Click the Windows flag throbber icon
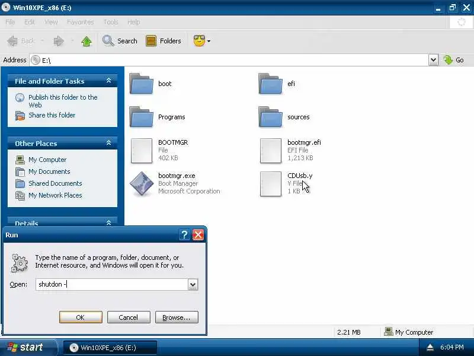This screenshot has height=356, width=474. (461, 22)
